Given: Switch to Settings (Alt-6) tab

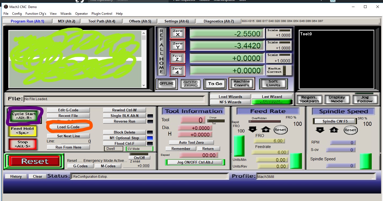Looking at the screenshot, I should pos(176,21).
